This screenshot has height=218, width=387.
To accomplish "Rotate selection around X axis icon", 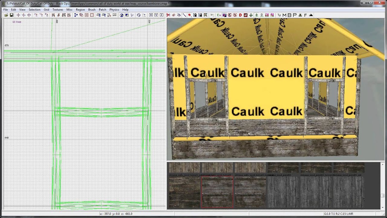I will 36,15.
